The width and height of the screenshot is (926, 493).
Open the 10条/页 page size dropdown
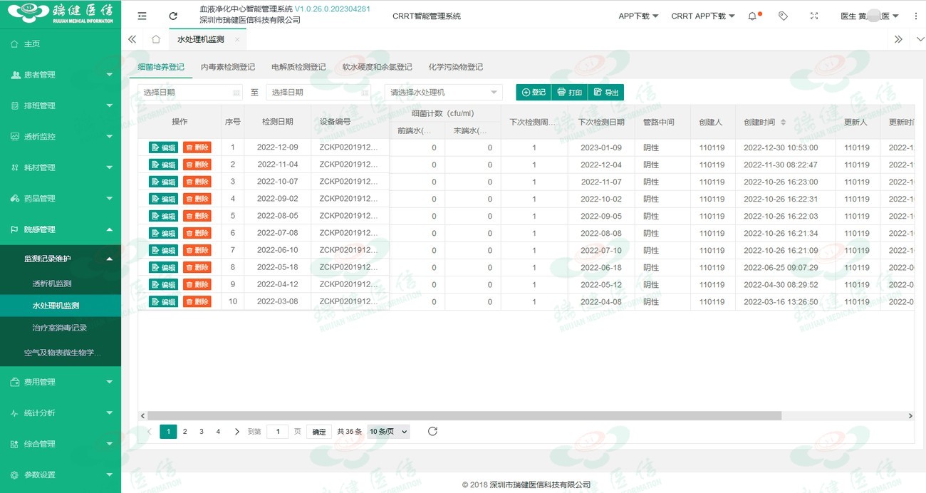388,431
